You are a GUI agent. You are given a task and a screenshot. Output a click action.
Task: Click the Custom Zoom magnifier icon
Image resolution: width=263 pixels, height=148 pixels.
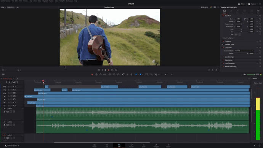point(156,74)
